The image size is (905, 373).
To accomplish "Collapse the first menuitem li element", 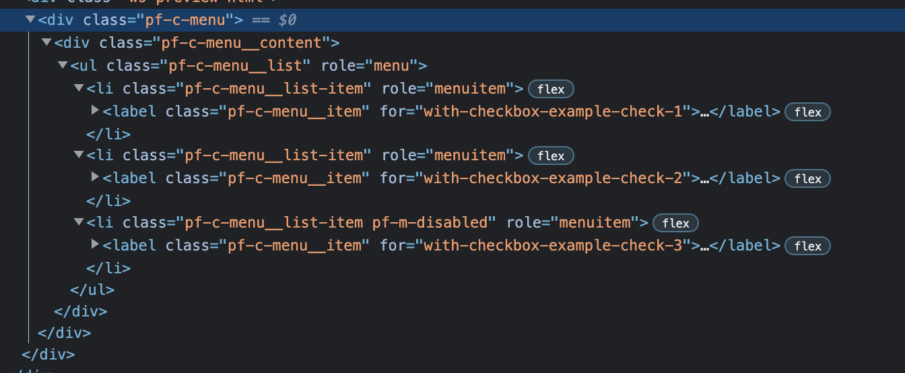I will 78,88.
